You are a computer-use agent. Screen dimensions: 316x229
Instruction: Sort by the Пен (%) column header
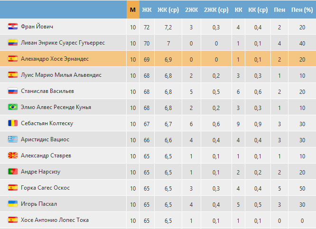(x=302, y=9)
